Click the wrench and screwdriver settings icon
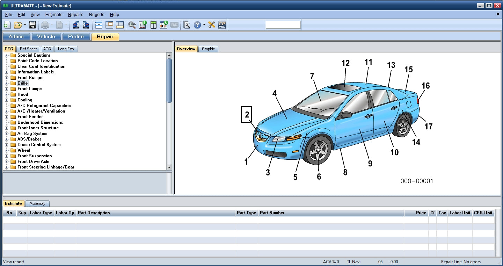The image size is (503, 266). click(211, 24)
